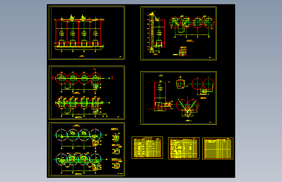This screenshot has height=182, width=282.
Task: Click the pair of red circles with V-shaped lines
Action: click(187, 107)
